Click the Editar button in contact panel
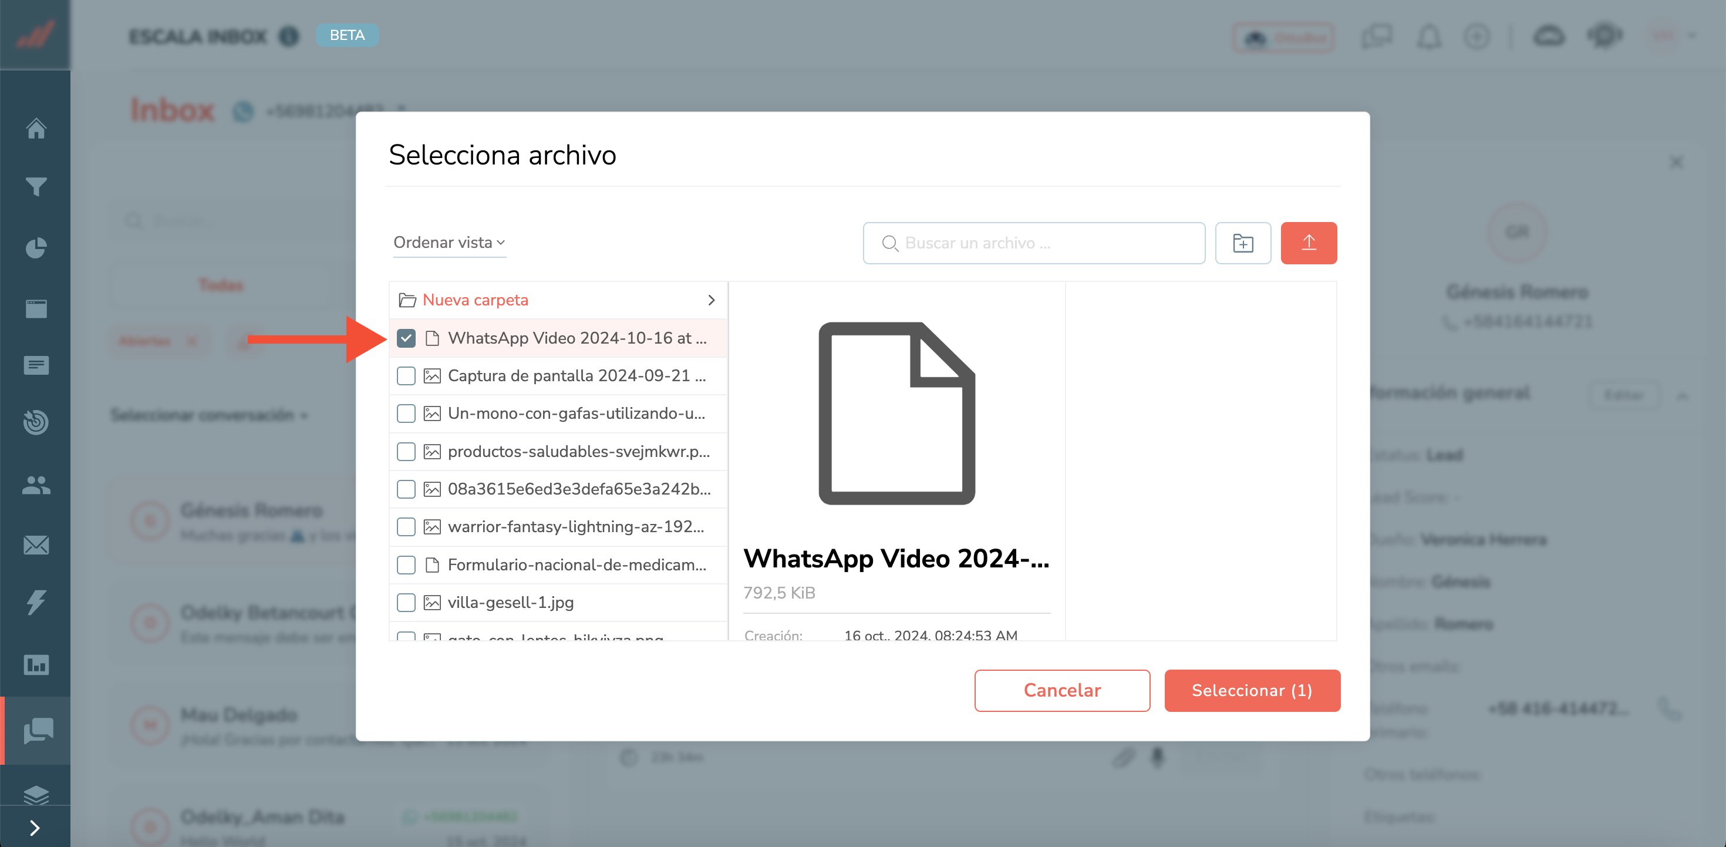The image size is (1726, 847). tap(1624, 394)
